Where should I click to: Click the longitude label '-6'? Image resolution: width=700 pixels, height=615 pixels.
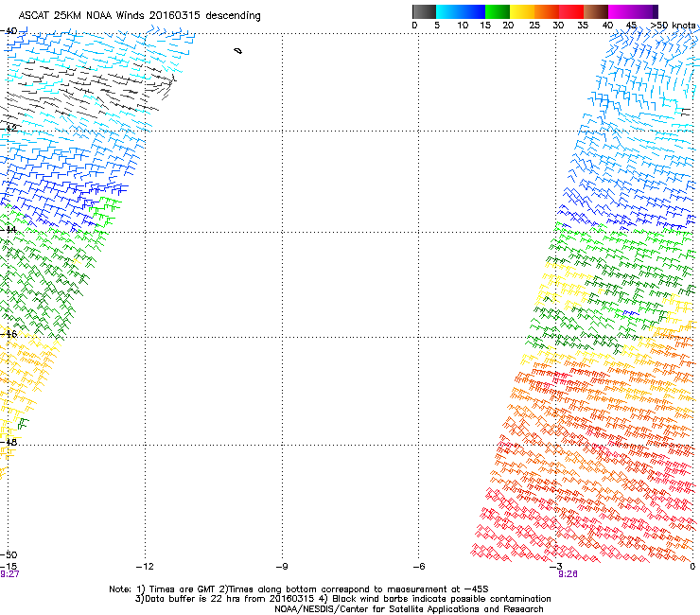tap(419, 567)
